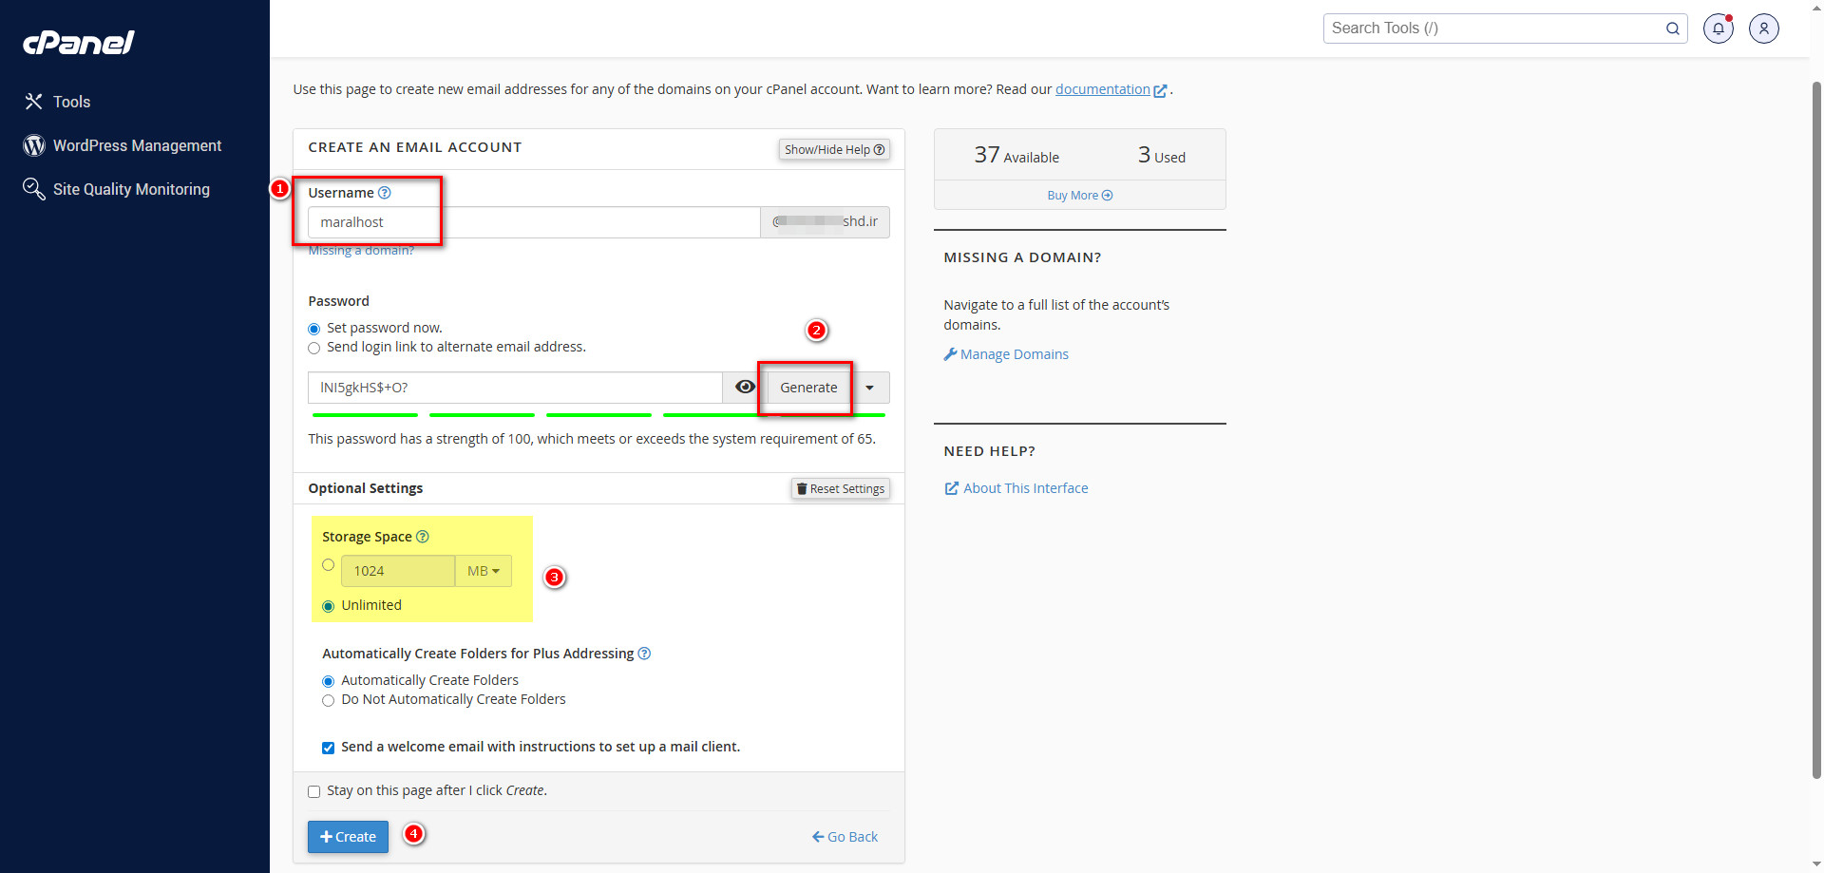Click the Storage Space help icon
Viewport: 1824px width, 873px height.
point(423,537)
